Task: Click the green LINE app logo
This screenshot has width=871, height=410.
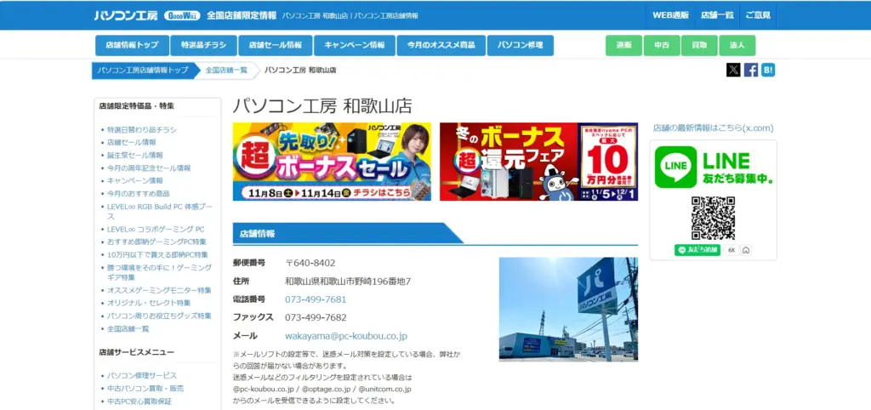Action: tap(677, 168)
